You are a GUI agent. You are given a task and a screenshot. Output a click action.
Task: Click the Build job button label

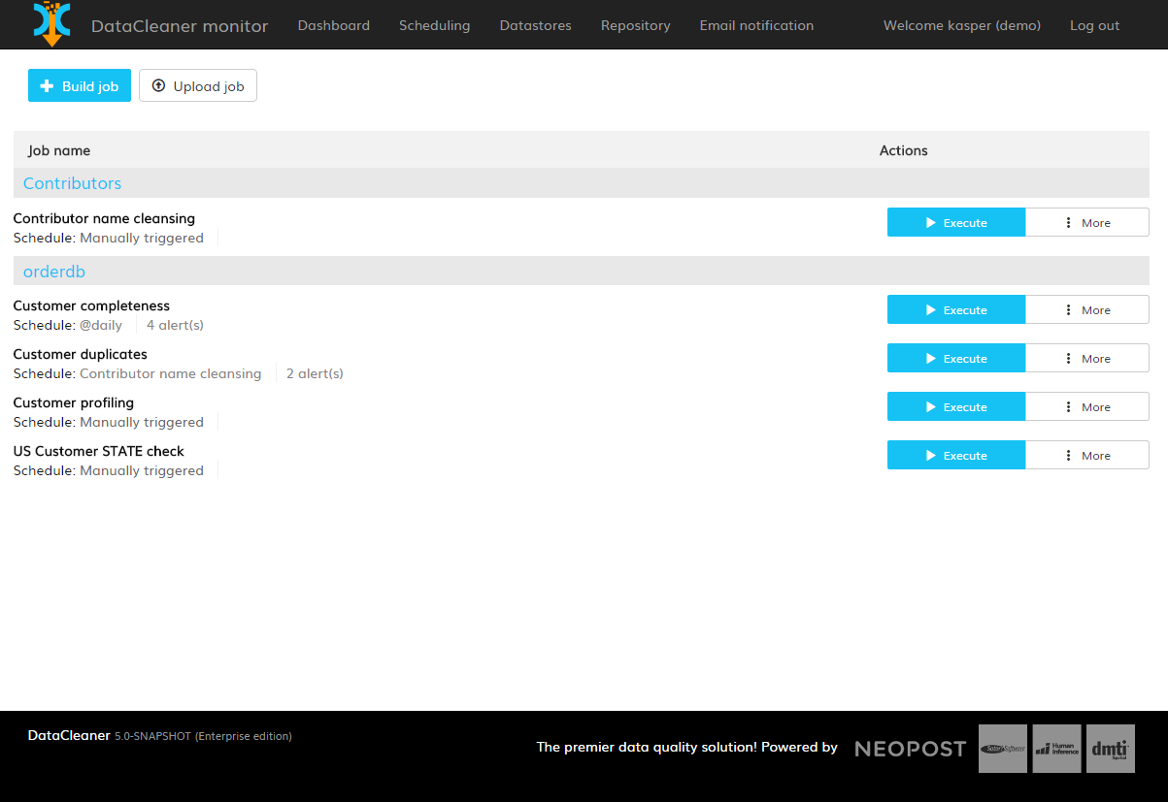point(90,86)
